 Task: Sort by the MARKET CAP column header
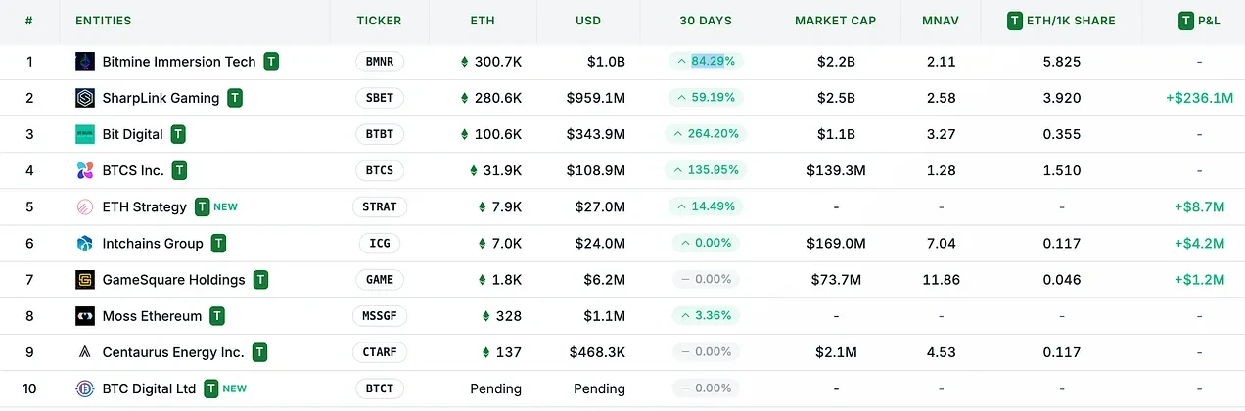pos(835,21)
